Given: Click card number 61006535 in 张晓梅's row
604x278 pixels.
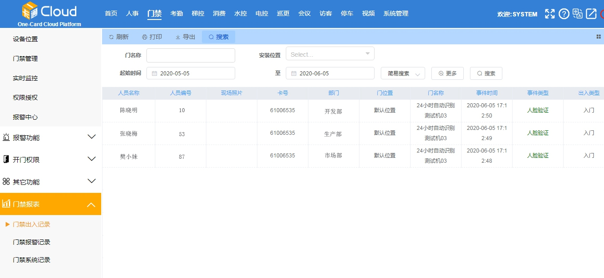Looking at the screenshot, I should click(x=282, y=133).
